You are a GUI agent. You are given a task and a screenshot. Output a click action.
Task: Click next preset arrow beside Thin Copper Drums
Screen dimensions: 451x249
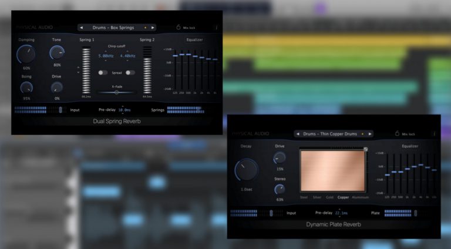point(370,134)
